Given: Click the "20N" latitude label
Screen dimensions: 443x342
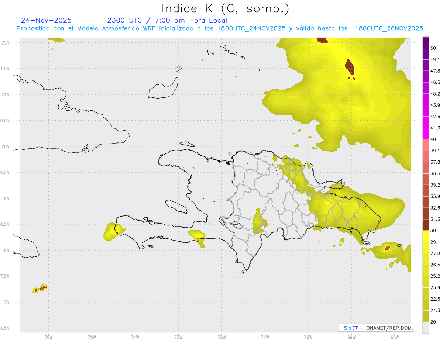Looking at the screenshot, I should (6, 146).
